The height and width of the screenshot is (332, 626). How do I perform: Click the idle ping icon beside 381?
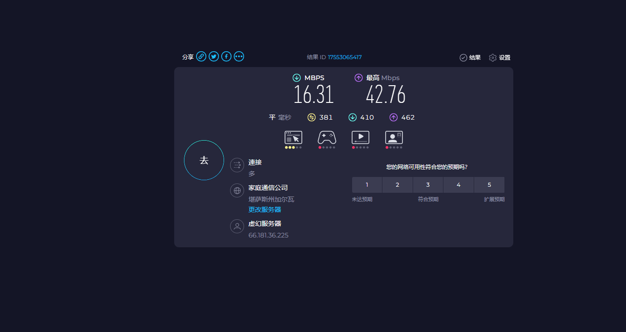click(x=312, y=117)
